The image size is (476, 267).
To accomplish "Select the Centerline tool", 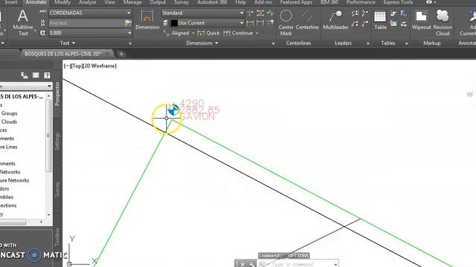I will 307,20.
